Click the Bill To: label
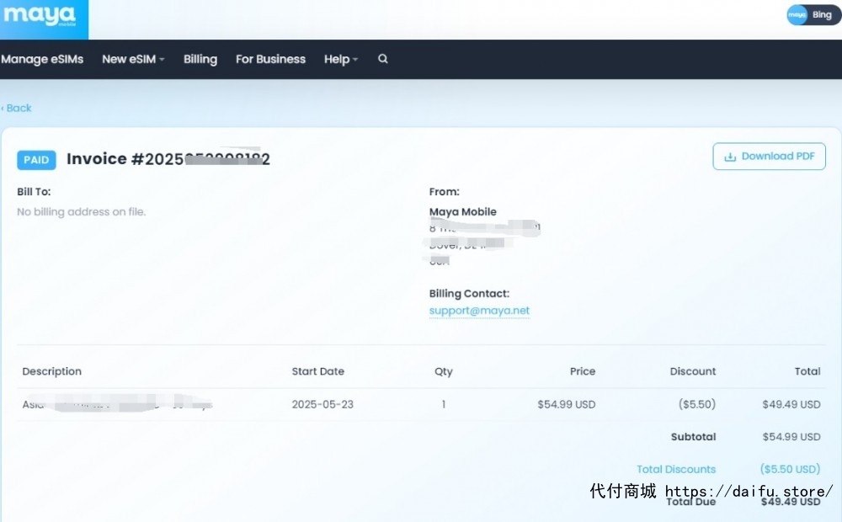Screen dimensions: 842x522 click(34, 192)
